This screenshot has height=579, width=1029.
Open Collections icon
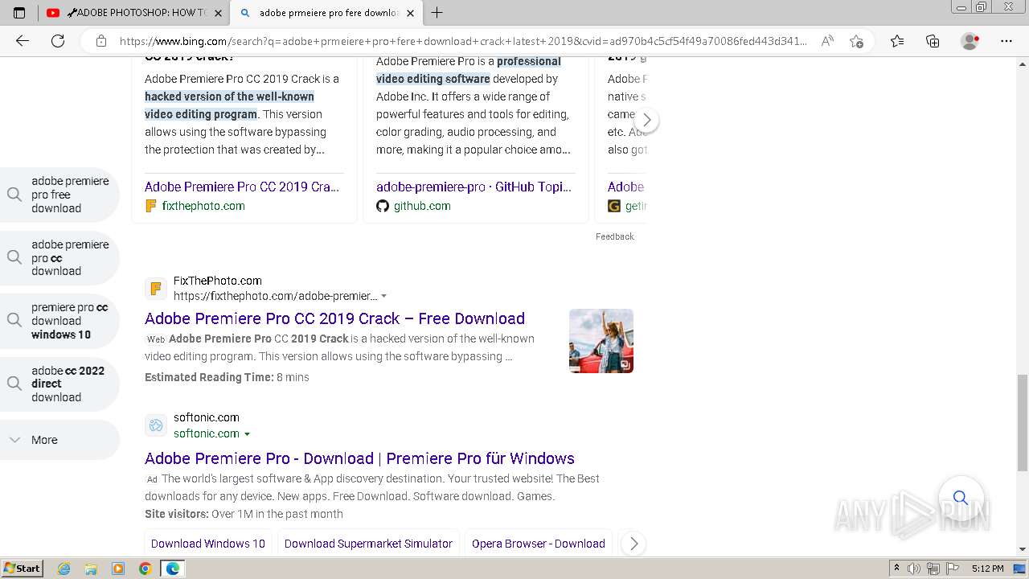[x=933, y=41]
